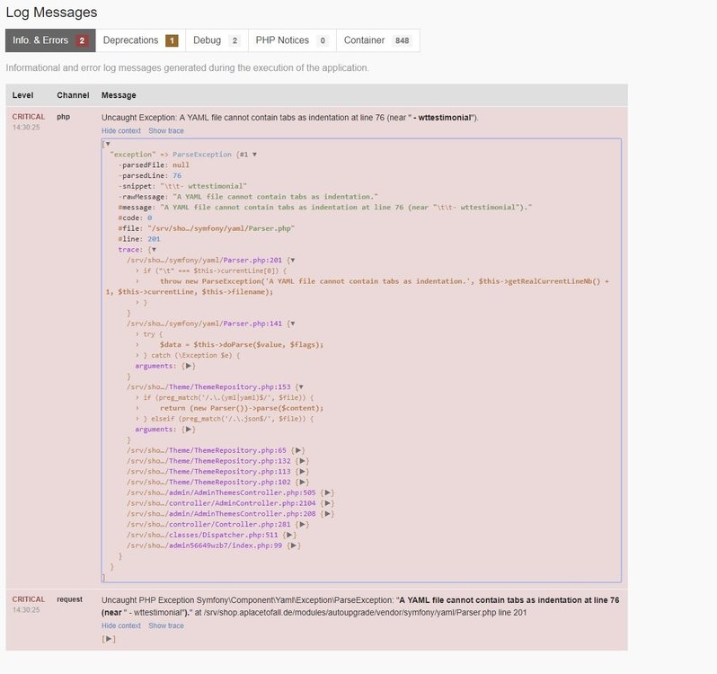Collapse the Parser.php:141 trace frame

(293, 324)
